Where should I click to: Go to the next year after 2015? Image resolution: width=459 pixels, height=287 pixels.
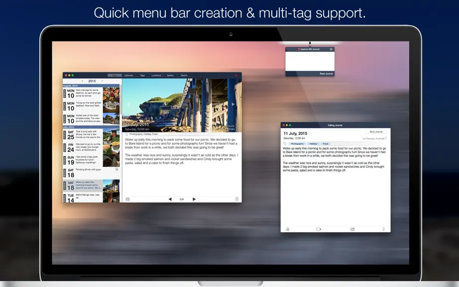[x=102, y=81]
